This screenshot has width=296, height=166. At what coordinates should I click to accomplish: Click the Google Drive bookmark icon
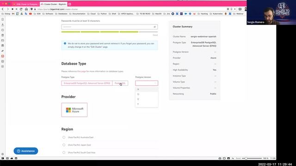(x=22, y=14)
